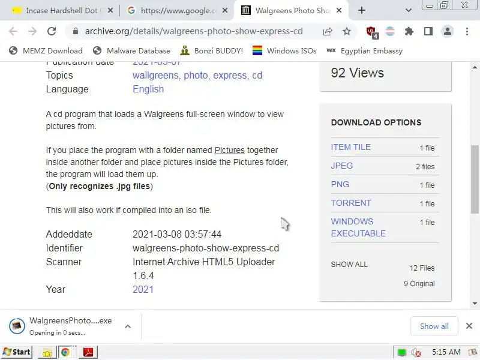
Task: Click the page scrollbar up arrow
Action: (x=475, y=67)
